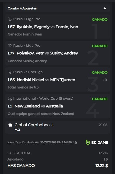Click the table tennis icon on bet two

click(x=10, y=46)
